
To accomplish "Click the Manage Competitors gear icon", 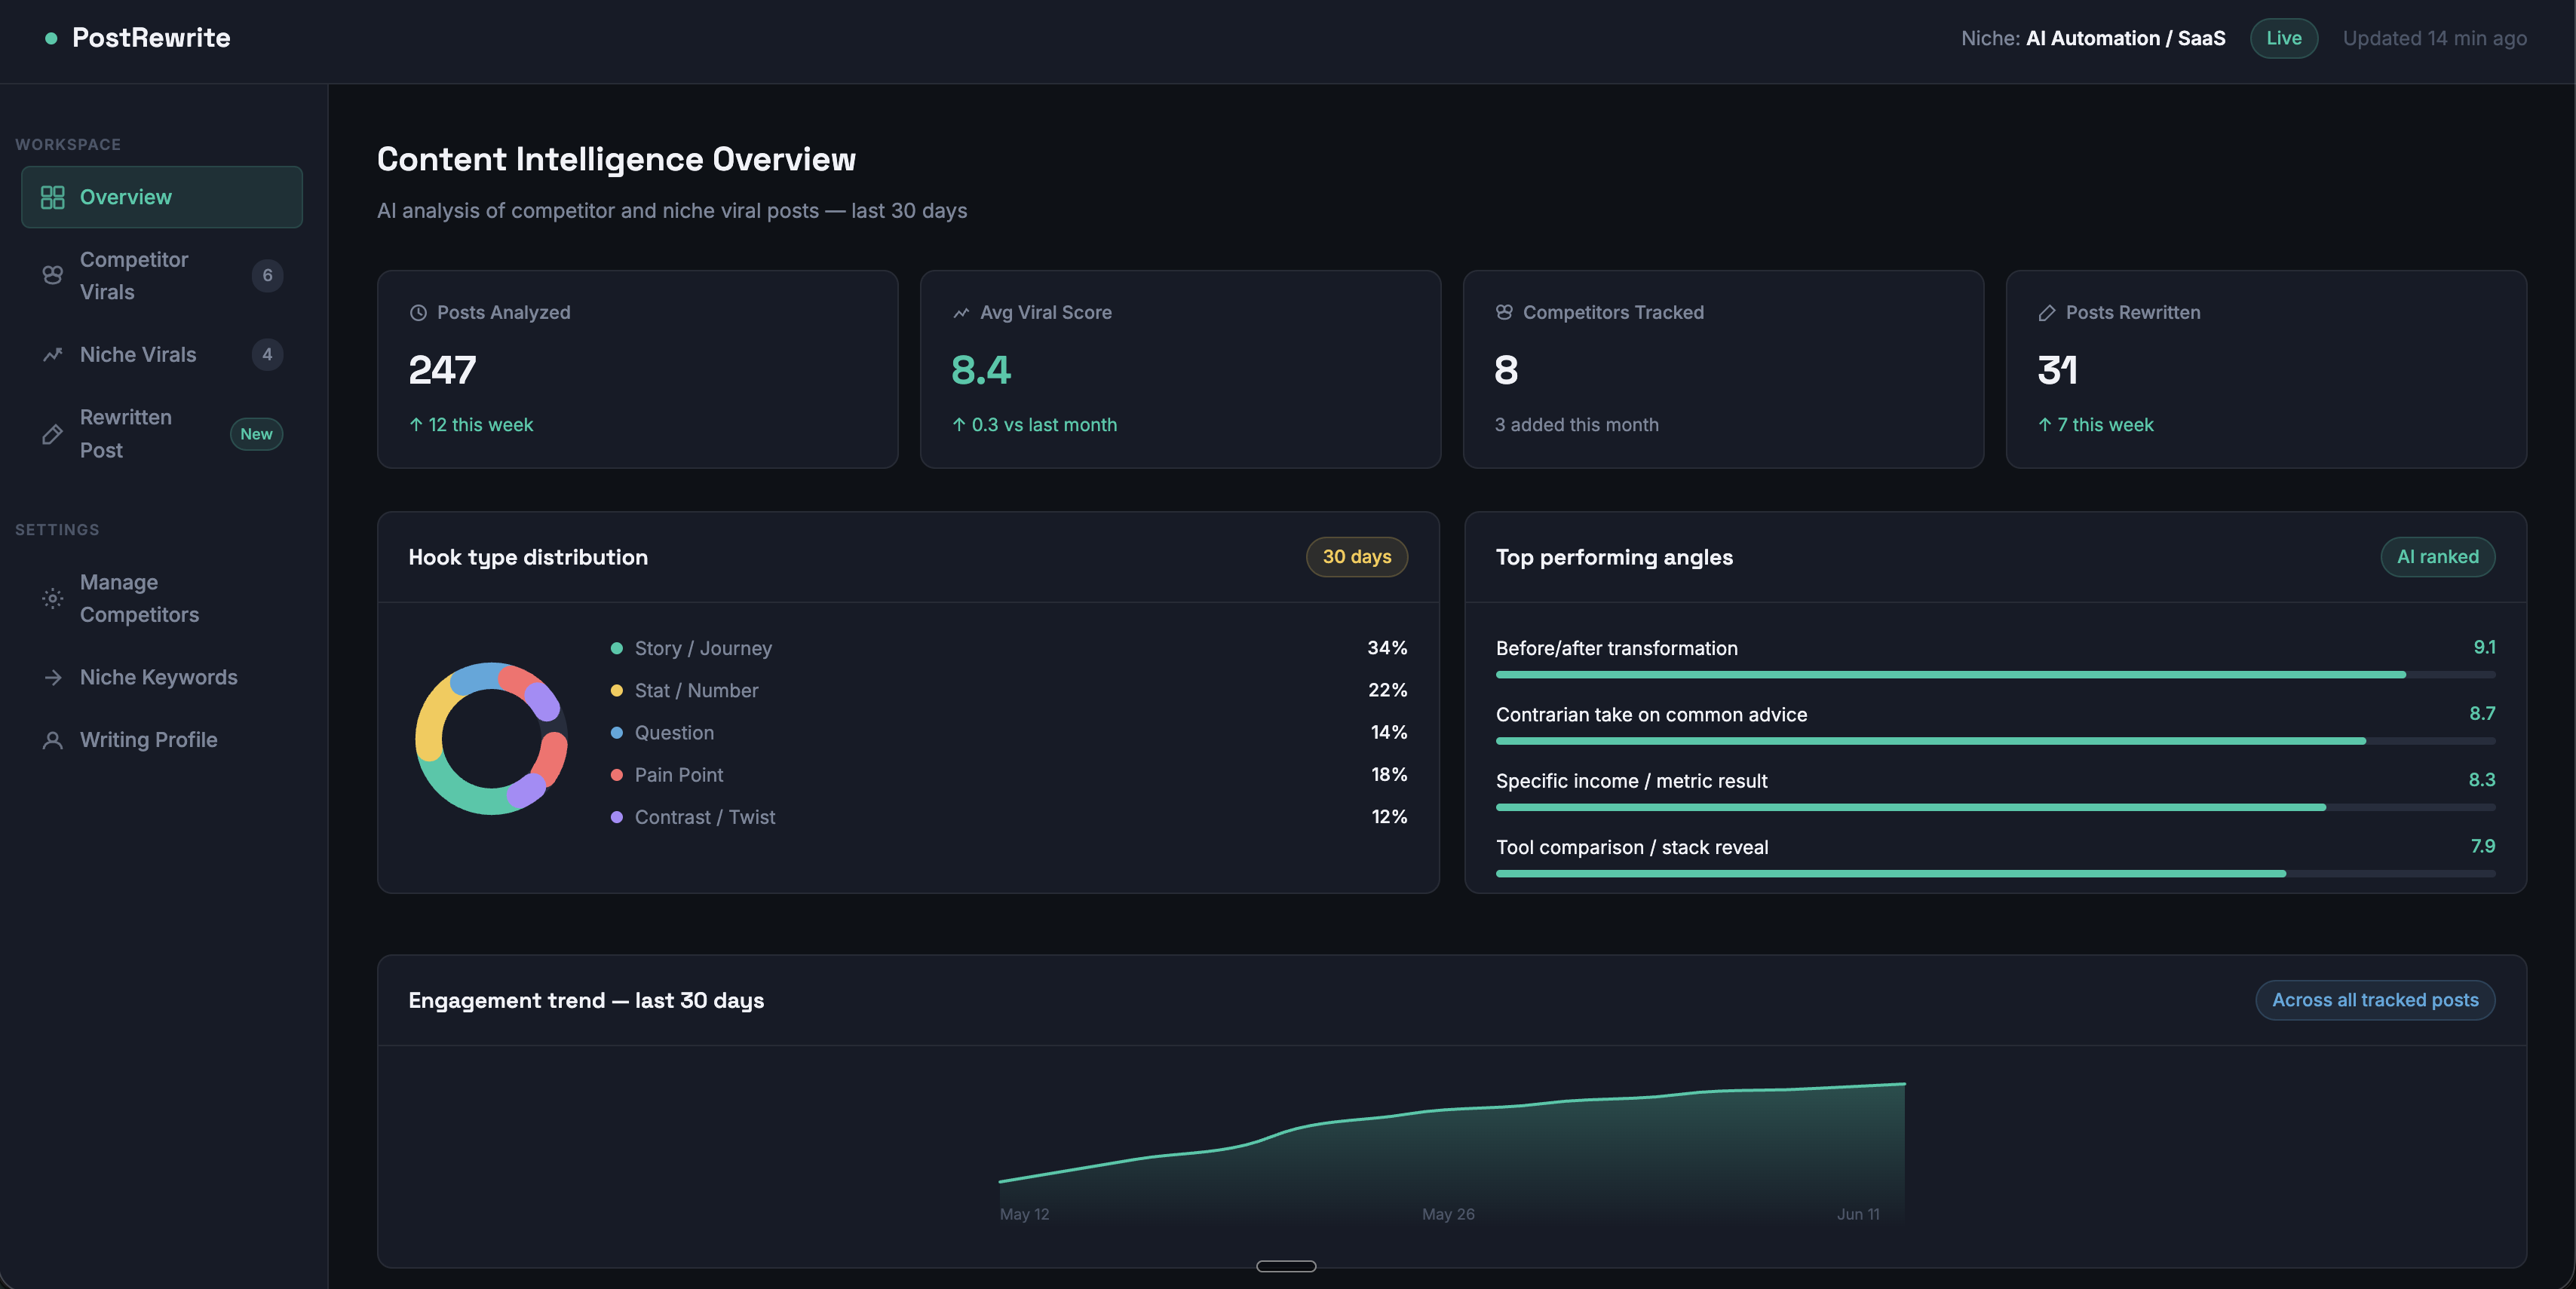I will [x=52, y=599].
